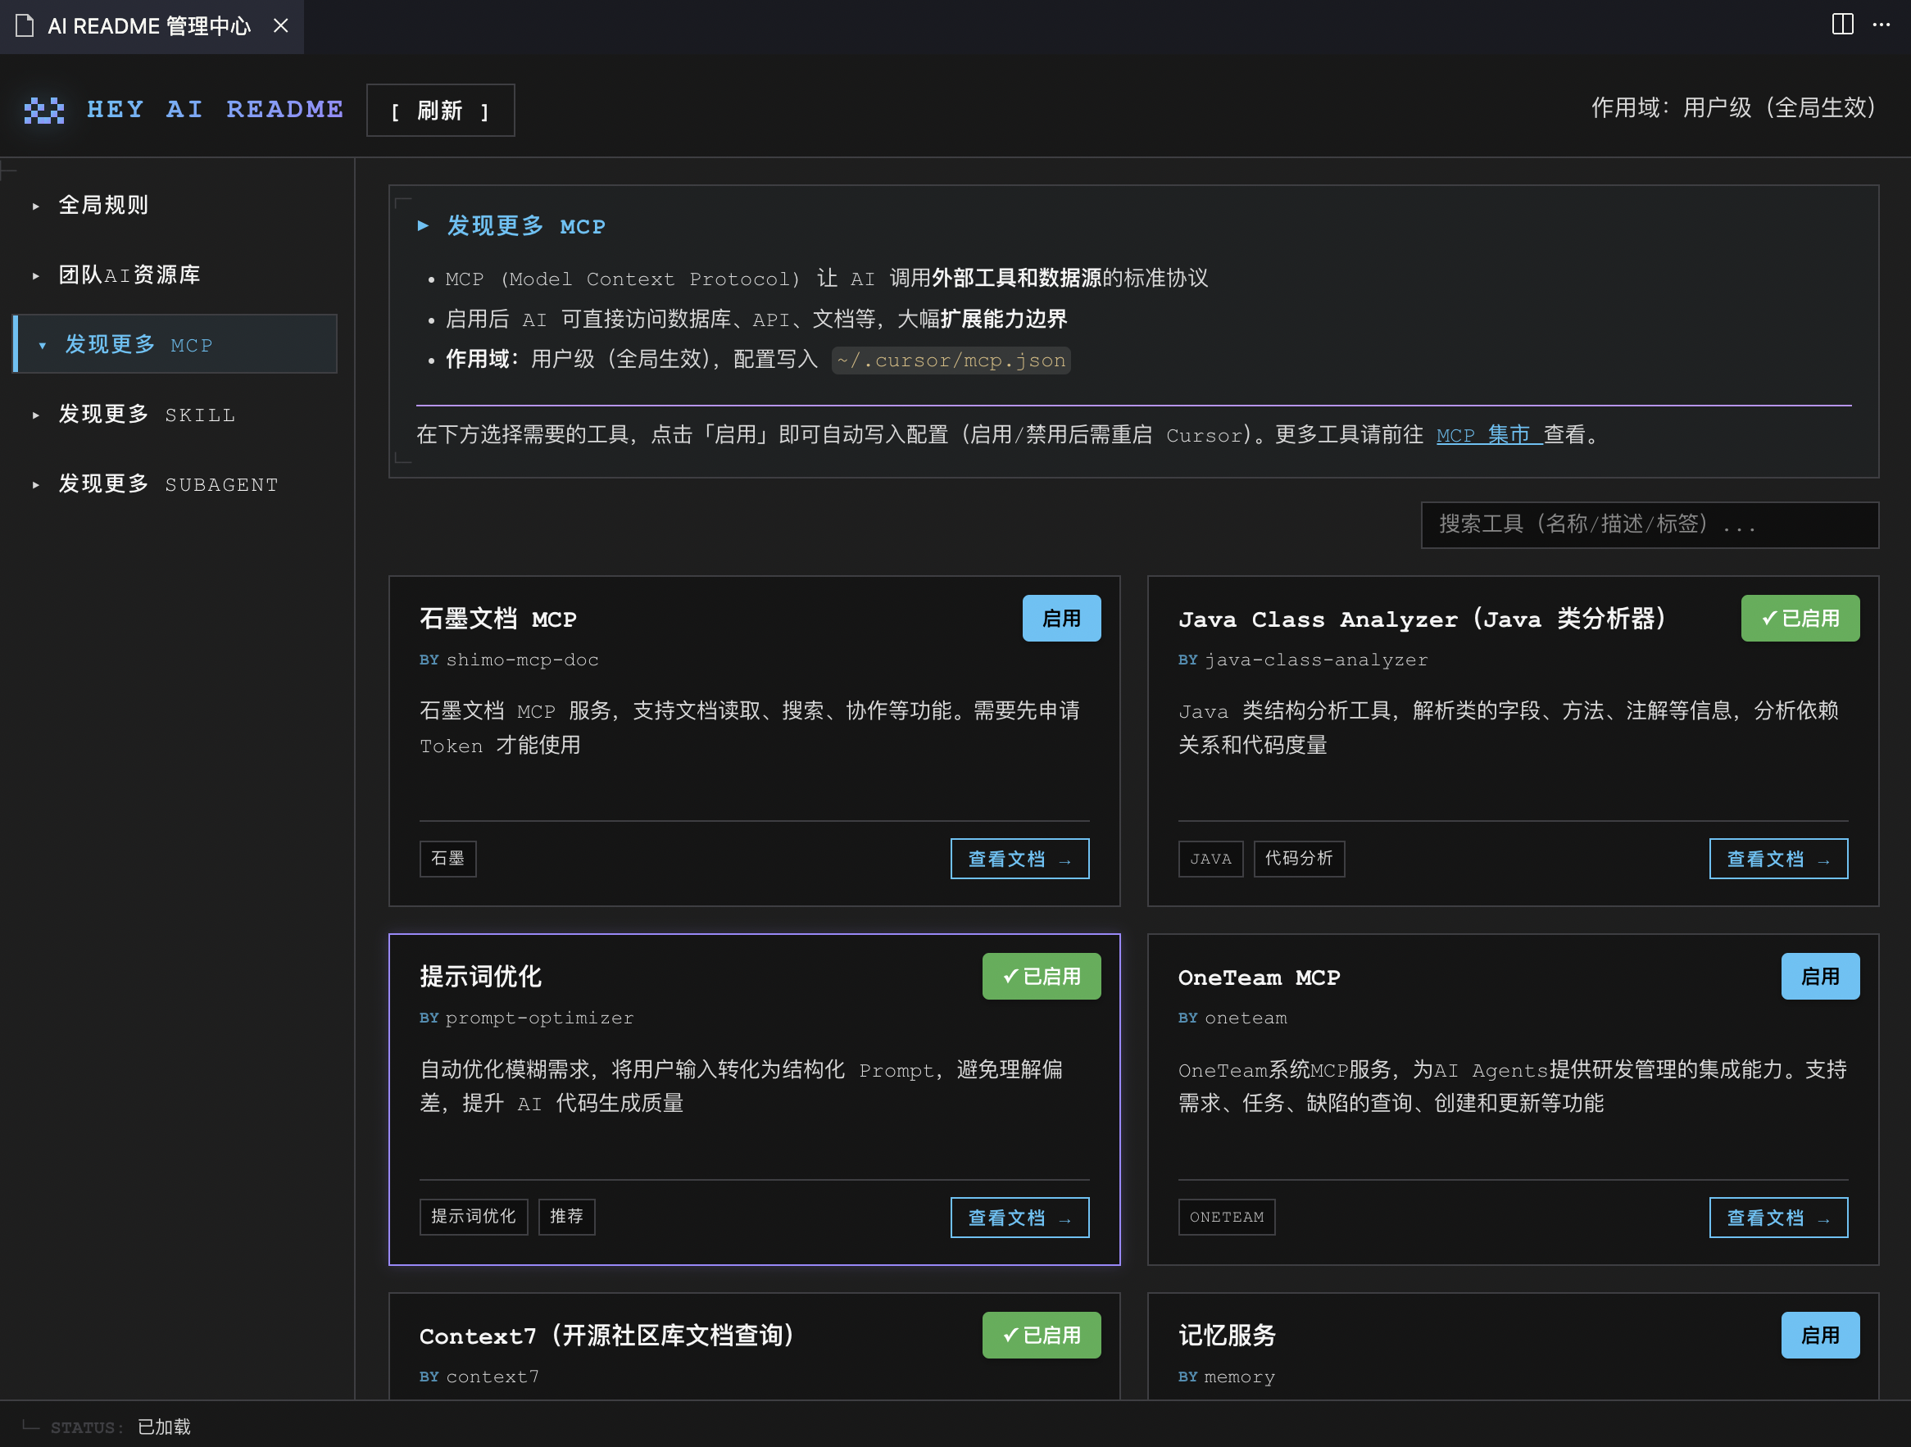Click the ~/.cursor/mcp.json path code

(951, 361)
